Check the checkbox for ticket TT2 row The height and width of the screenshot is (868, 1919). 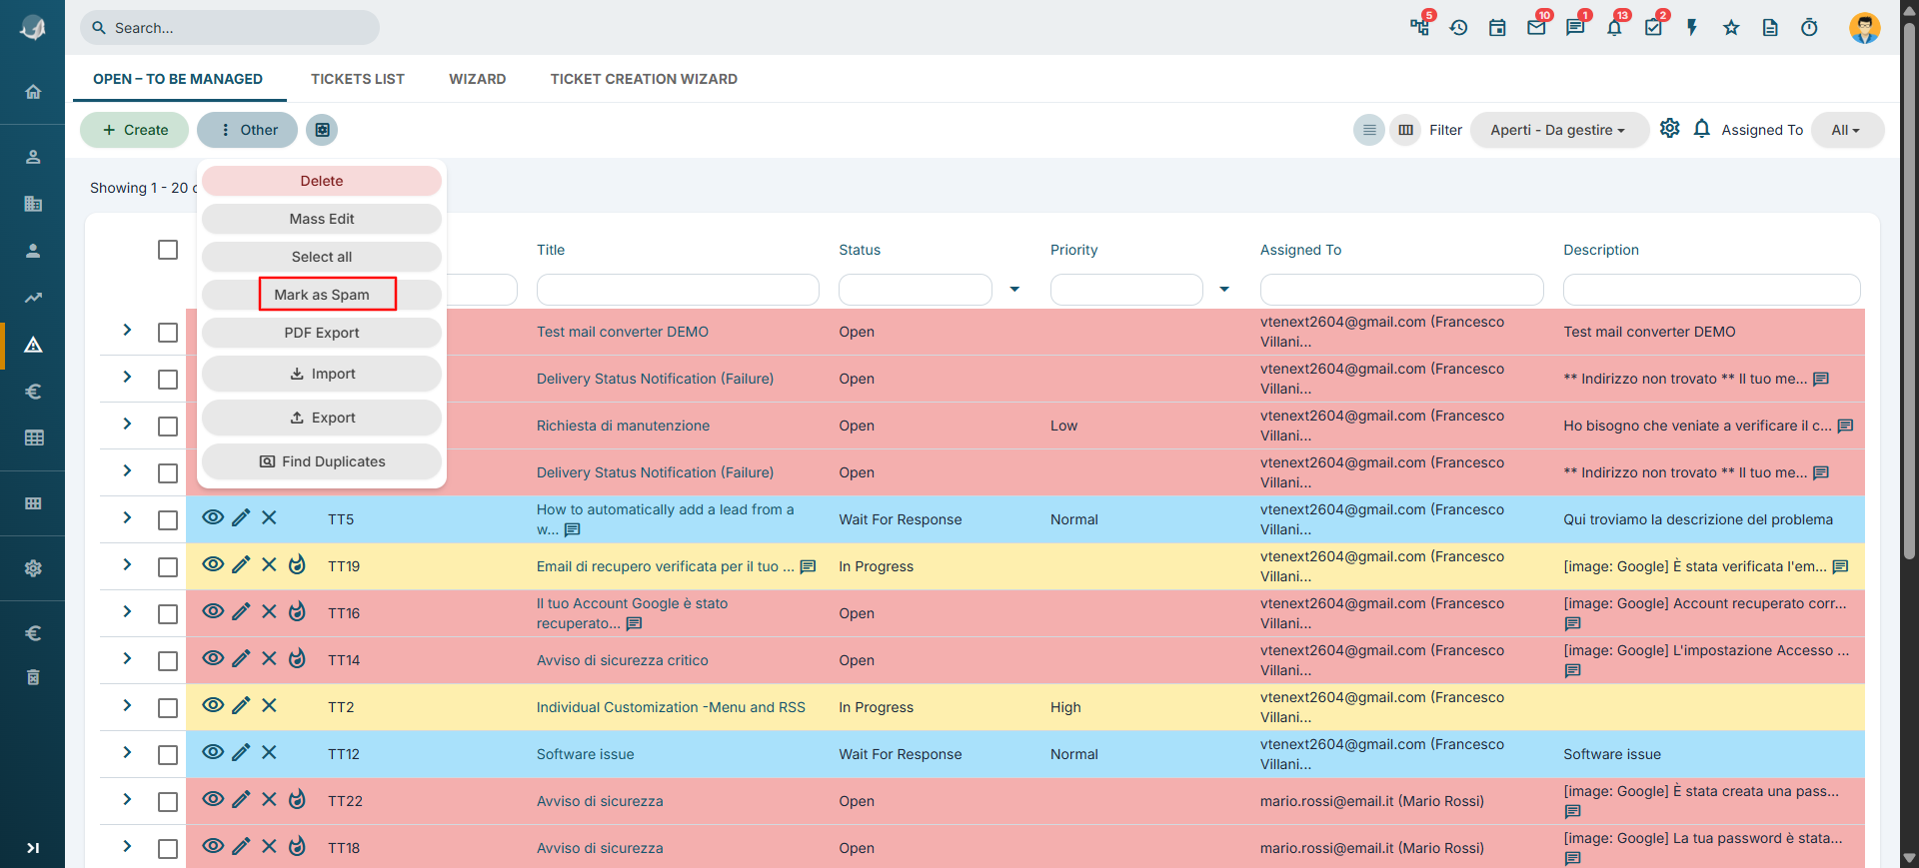coord(168,707)
